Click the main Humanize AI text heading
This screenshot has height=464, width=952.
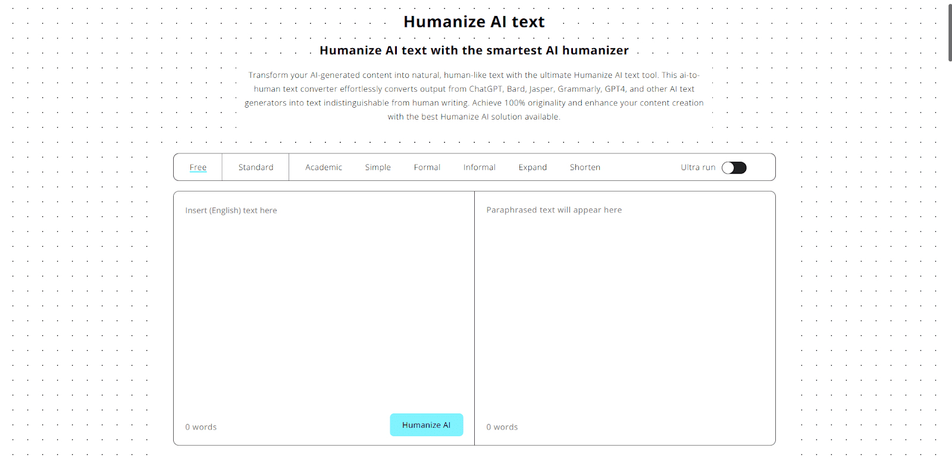474,22
